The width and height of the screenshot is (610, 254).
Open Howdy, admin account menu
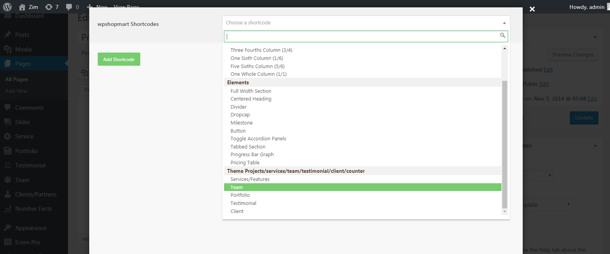tap(587, 7)
